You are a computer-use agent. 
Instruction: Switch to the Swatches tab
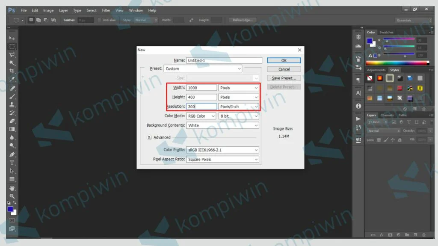pos(386,33)
